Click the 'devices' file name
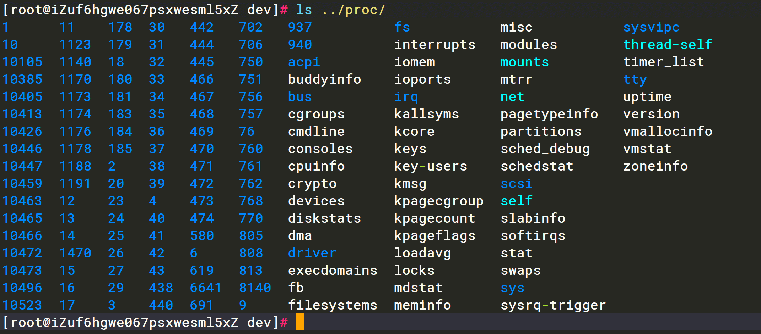Viewport: 761px width, 334px height. click(x=316, y=201)
